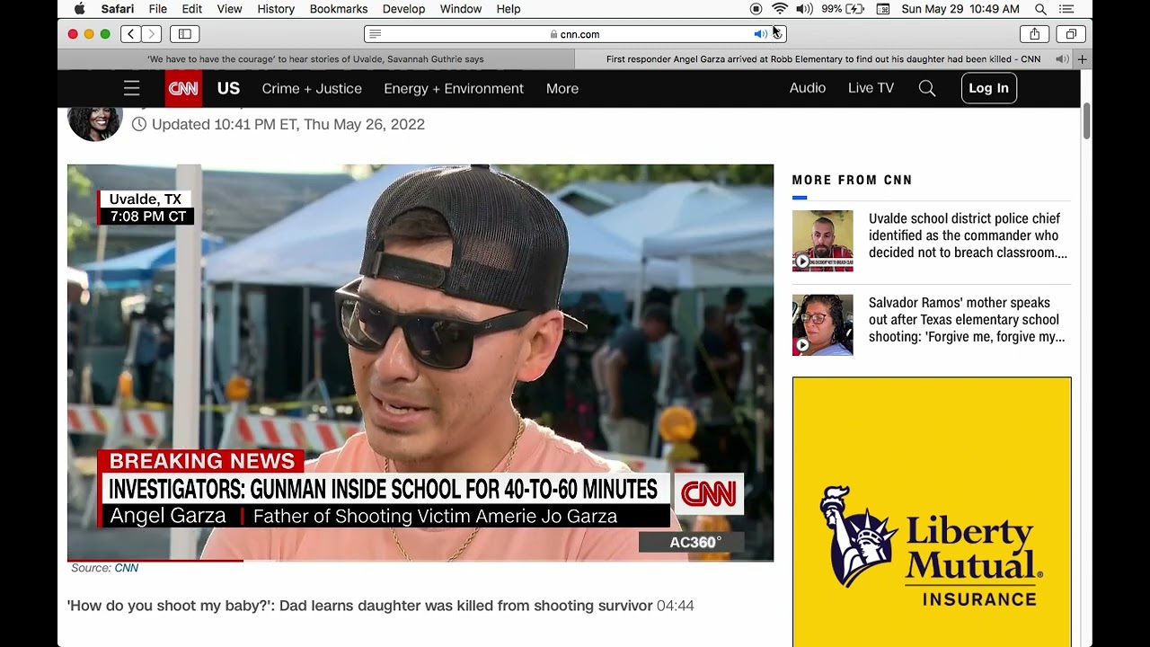Screen dimensions: 1150x647
Task: Click the video progress bar
Action: [420, 561]
